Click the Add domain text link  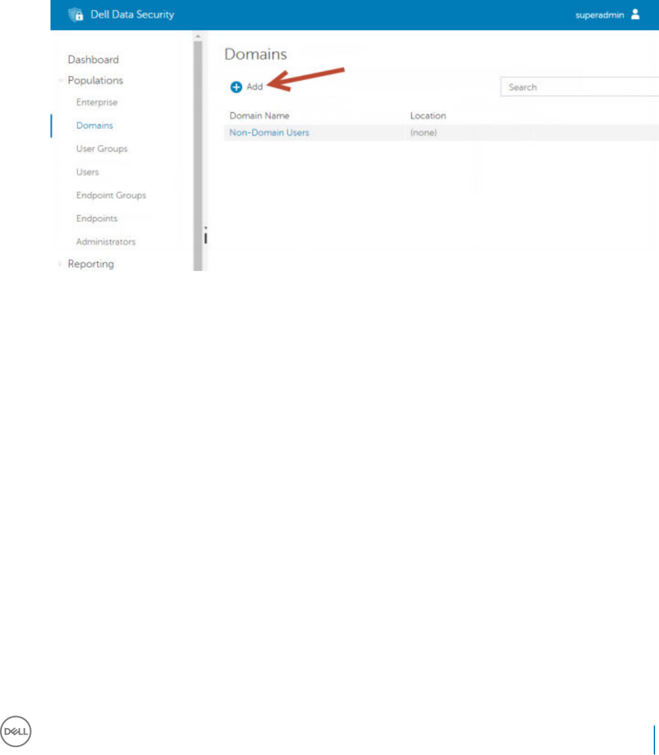click(254, 87)
